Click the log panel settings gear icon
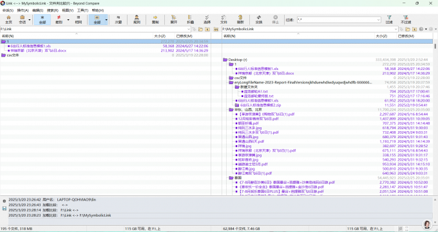Image resolution: width=438 pixels, height=232 pixels. point(5,201)
